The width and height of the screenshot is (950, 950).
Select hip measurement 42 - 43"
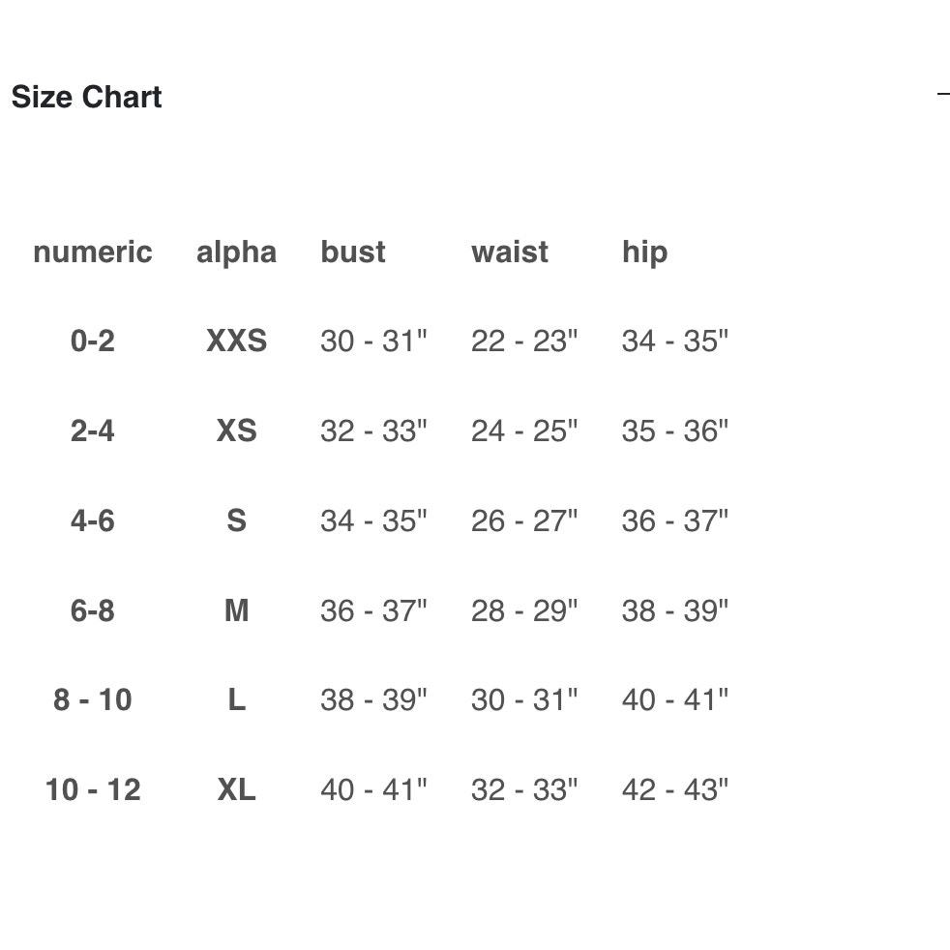coord(675,789)
